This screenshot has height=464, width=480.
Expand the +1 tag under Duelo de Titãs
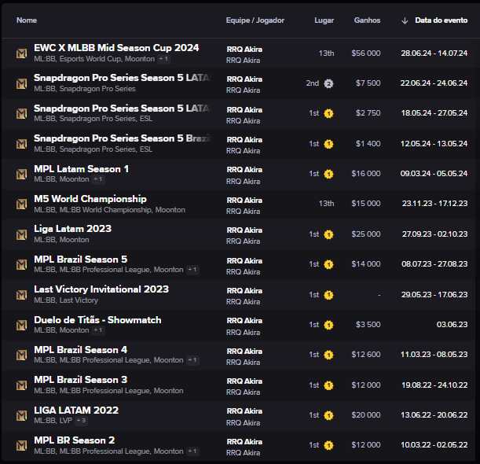(98, 330)
